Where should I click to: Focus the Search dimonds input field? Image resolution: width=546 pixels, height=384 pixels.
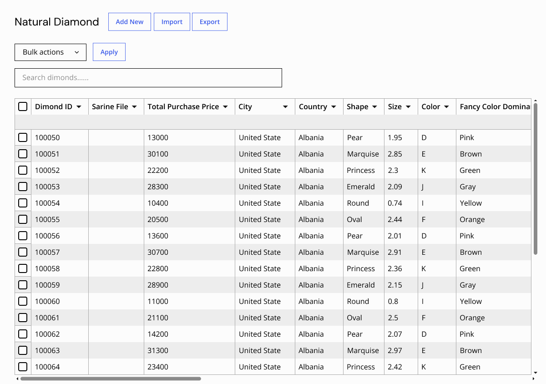click(148, 78)
